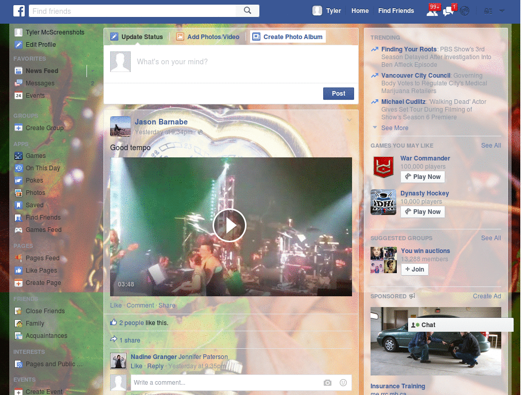Click the search magnifier button
Viewport: 527px width, 395px height.
248,11
